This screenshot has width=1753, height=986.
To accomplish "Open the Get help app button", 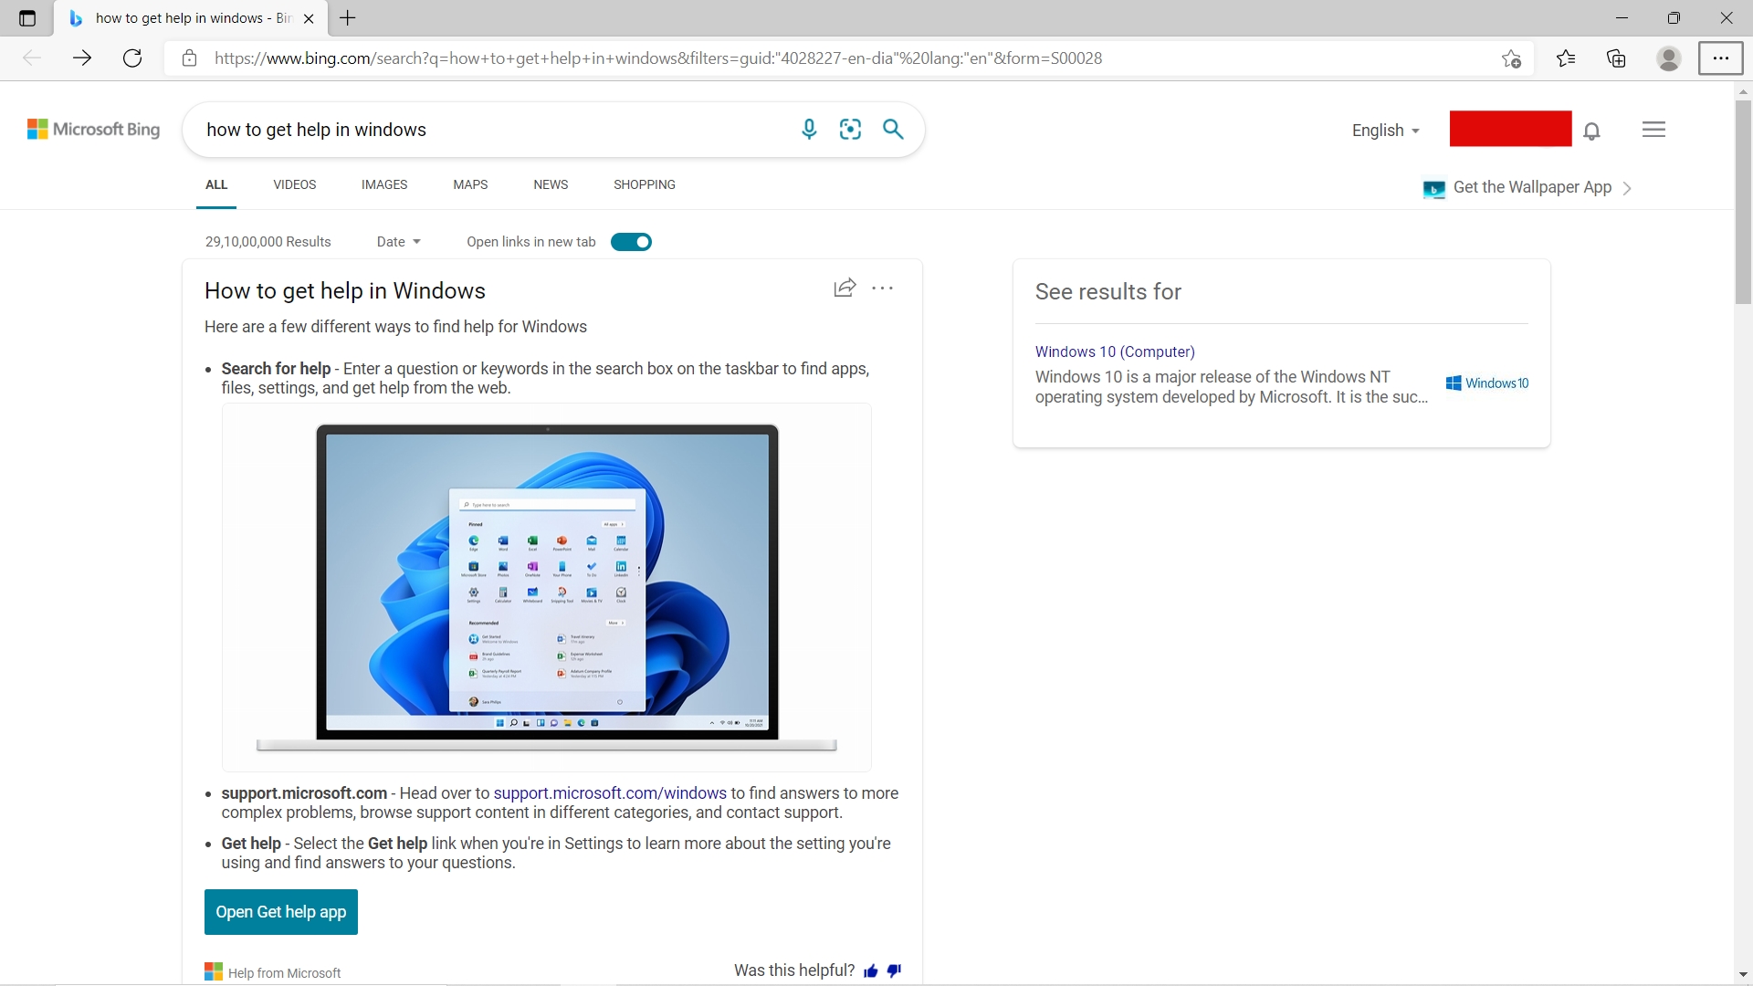I will (280, 911).
